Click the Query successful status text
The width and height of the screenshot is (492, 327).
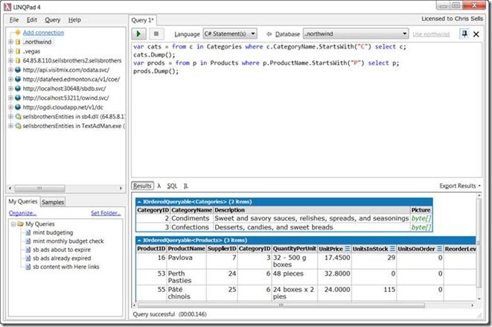tap(170, 314)
